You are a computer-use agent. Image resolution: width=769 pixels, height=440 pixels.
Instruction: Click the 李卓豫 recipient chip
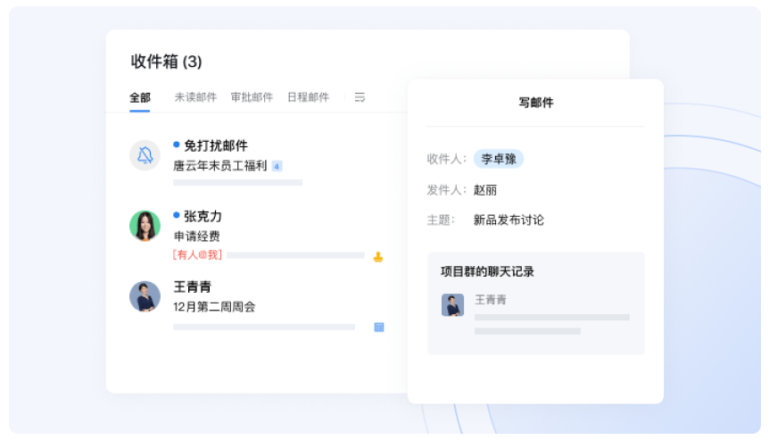(x=499, y=159)
